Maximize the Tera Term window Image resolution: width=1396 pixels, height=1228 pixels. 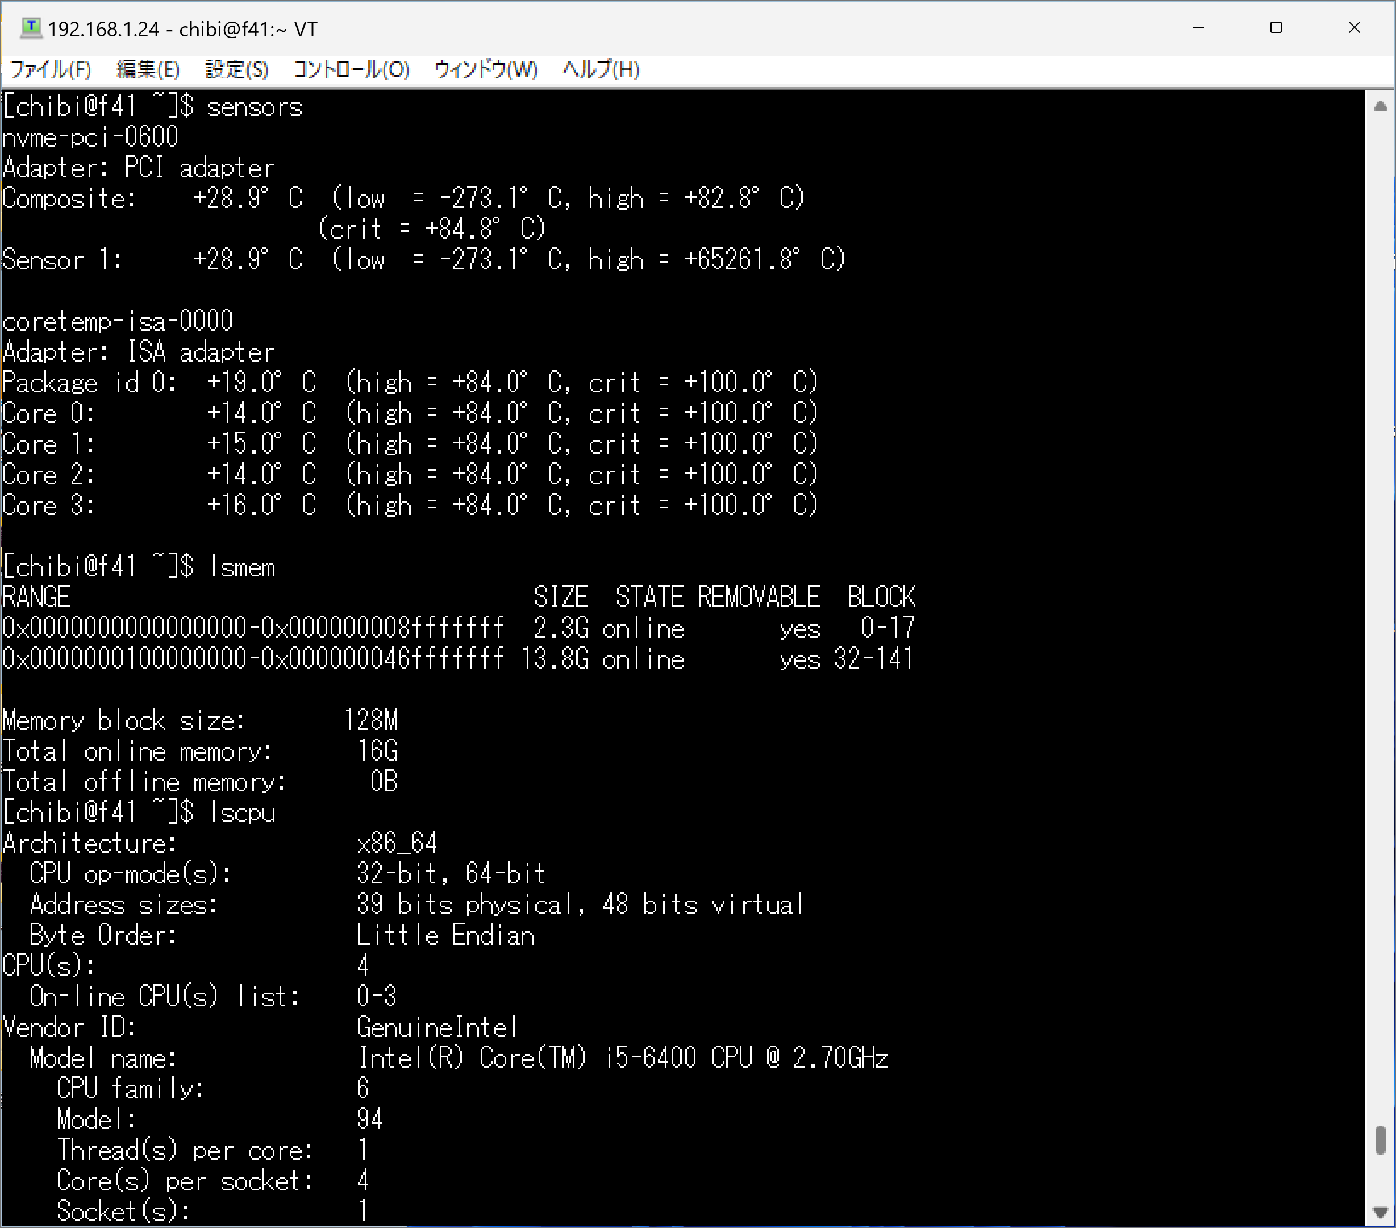coord(1276,28)
